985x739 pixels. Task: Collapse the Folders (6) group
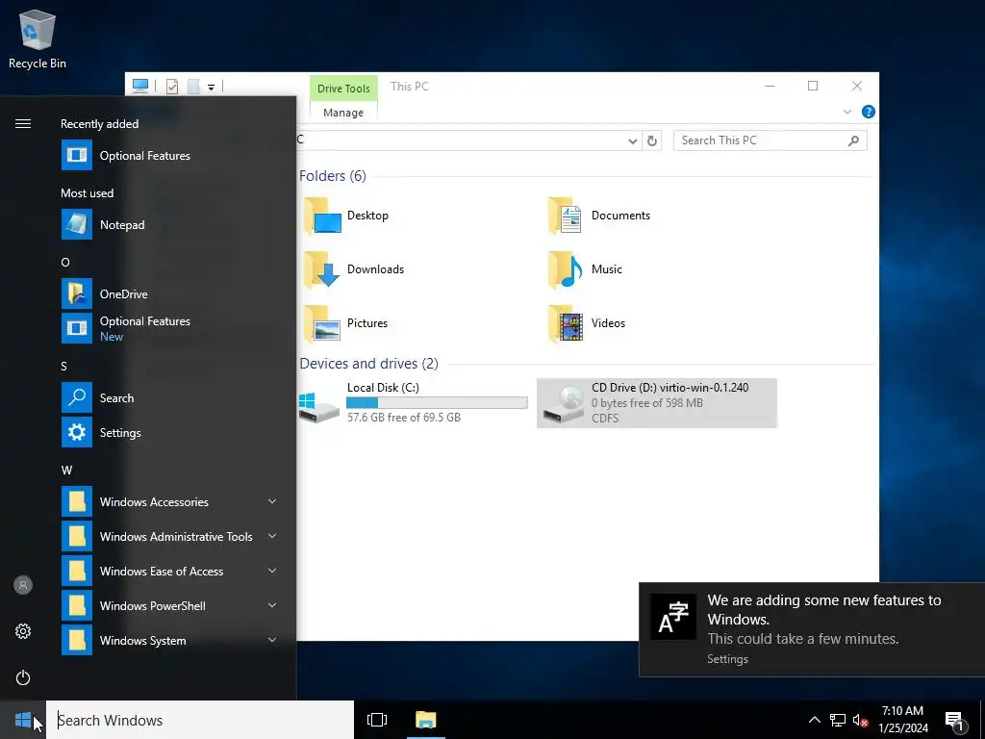tap(332, 176)
